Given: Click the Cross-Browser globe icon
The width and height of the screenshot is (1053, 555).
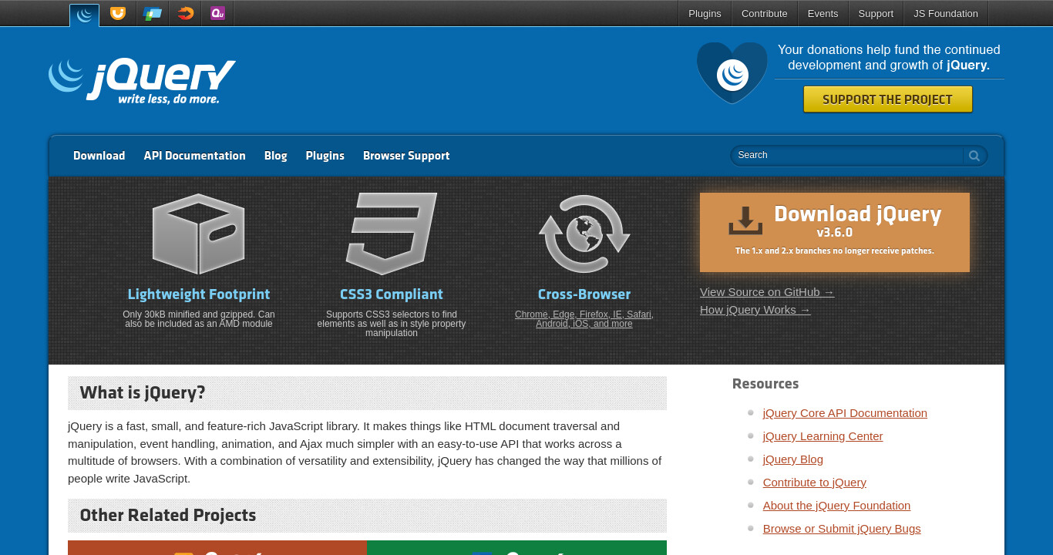Looking at the screenshot, I should click(584, 234).
